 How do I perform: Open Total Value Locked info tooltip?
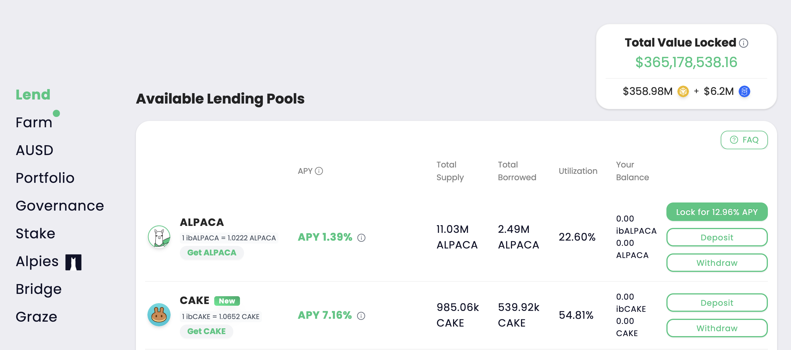point(743,43)
